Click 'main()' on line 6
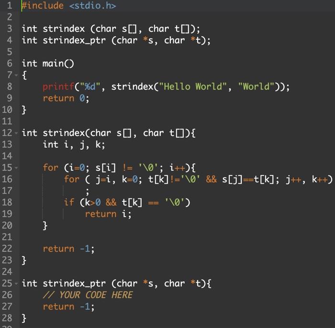The width and height of the screenshot is (335, 328). [58, 64]
